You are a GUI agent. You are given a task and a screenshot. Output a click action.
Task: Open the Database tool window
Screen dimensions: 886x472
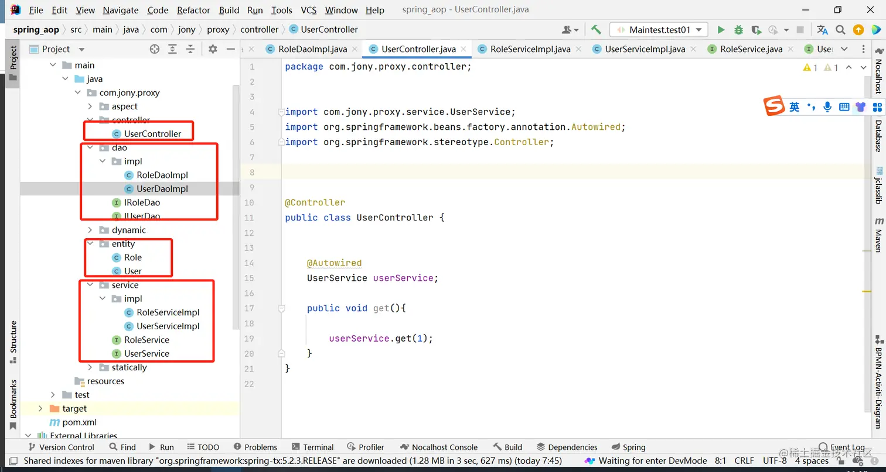(878, 136)
